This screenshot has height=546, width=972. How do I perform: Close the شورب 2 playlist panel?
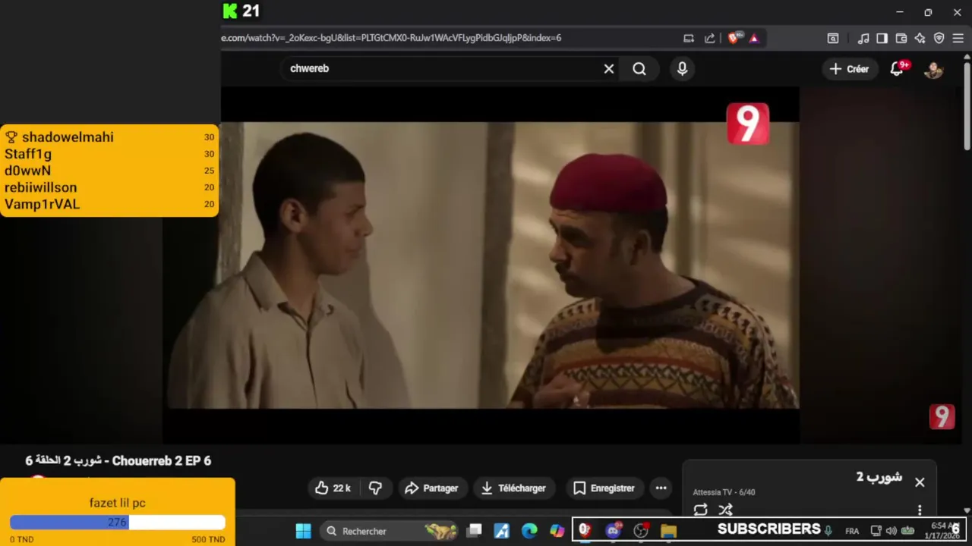pyautogui.click(x=920, y=482)
